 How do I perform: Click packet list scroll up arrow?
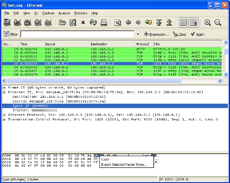(226, 42)
